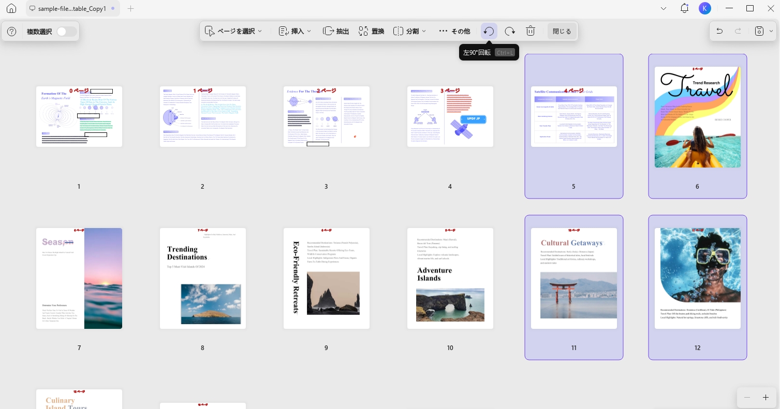The width and height of the screenshot is (780, 409).
Task: Select page 7 Season thumbnail
Action: [79, 278]
